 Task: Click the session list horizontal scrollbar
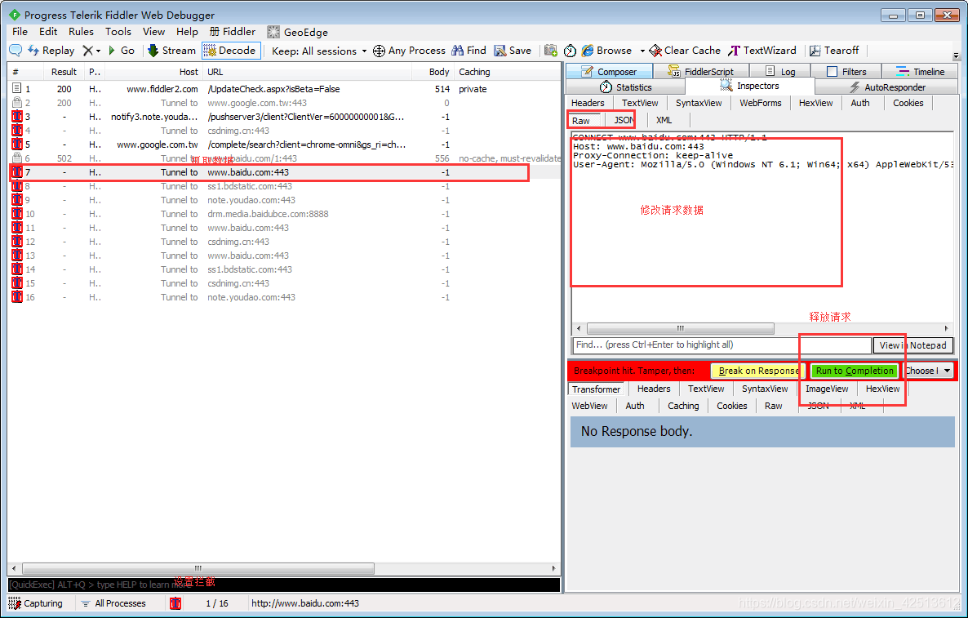point(198,568)
